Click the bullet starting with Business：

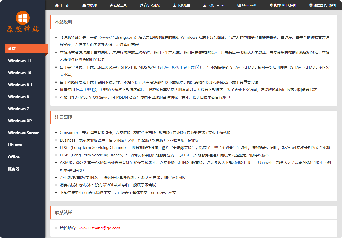click(x=129, y=140)
